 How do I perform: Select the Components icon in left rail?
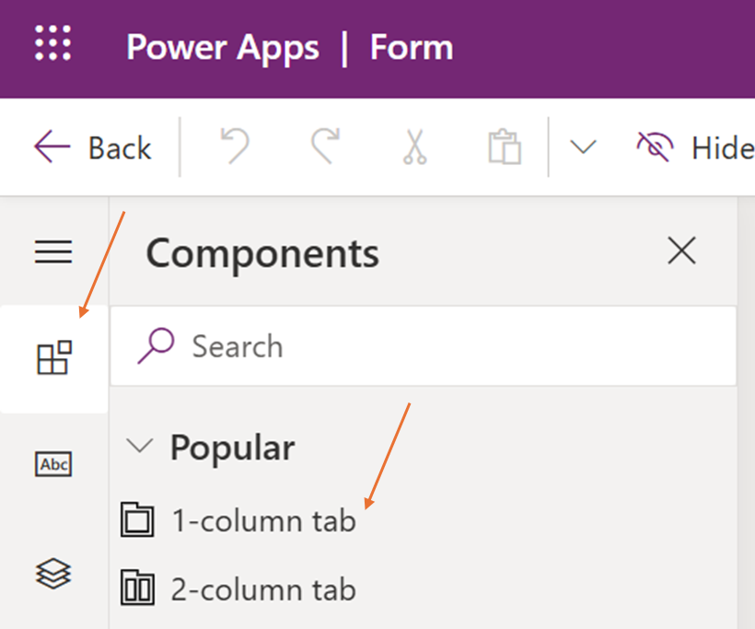point(53,358)
